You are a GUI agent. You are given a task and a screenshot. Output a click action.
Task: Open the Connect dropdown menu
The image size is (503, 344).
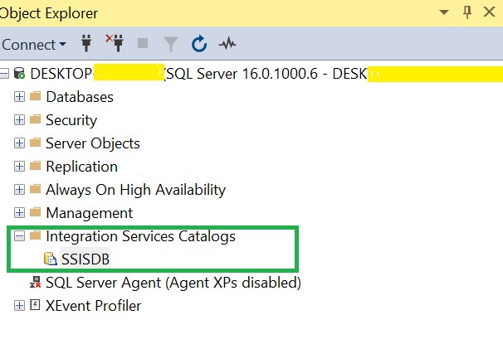34,44
